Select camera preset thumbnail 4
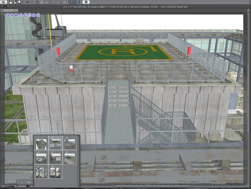The width and height of the screenshot is (251, 189). [x=41, y=157]
